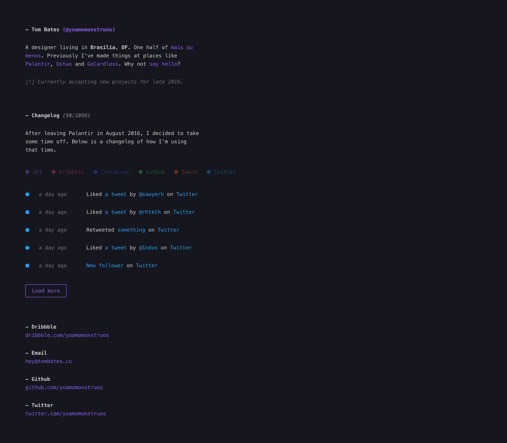Open twitter.com/yoamomonstruos link
The image size is (507, 443).
pos(65,413)
